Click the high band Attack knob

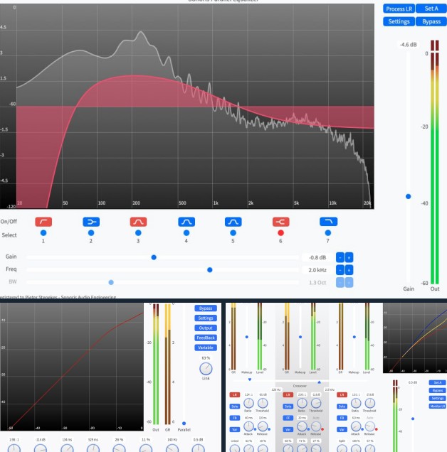click(x=356, y=426)
